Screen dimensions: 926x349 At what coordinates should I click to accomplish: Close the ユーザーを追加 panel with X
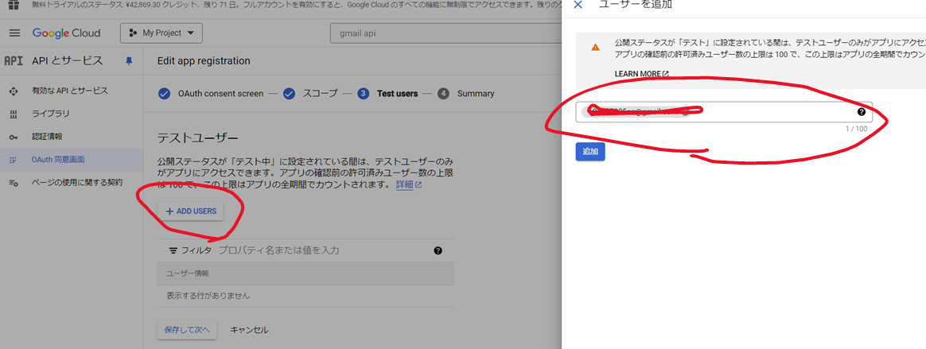pyautogui.click(x=578, y=5)
